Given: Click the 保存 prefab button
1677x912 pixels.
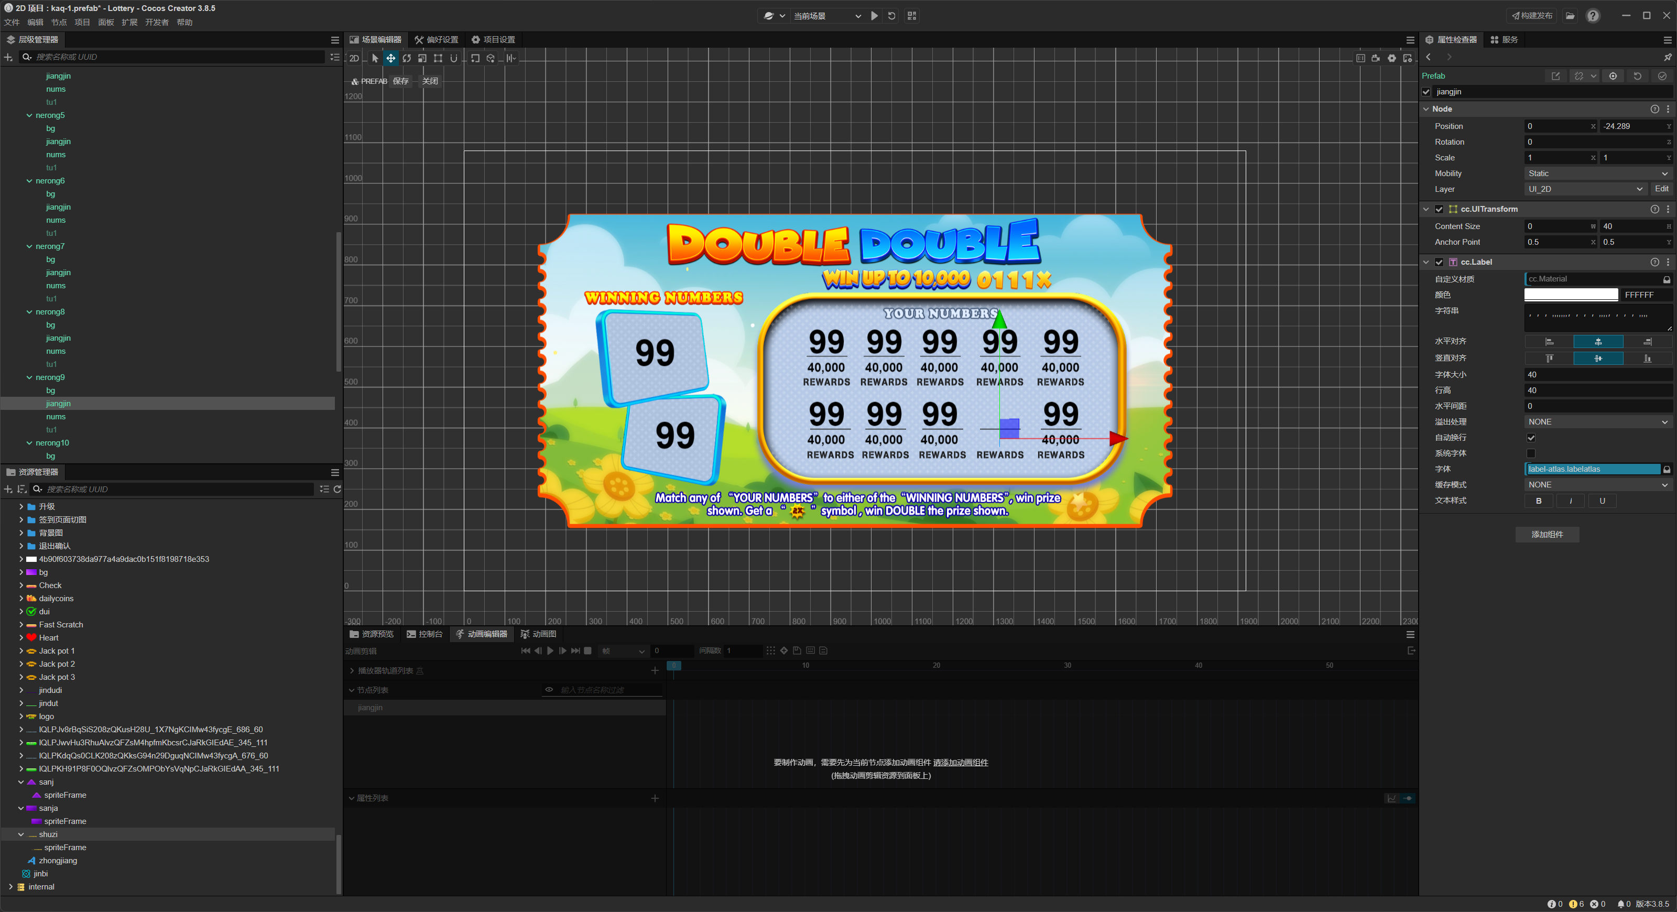Looking at the screenshot, I should [x=400, y=81].
